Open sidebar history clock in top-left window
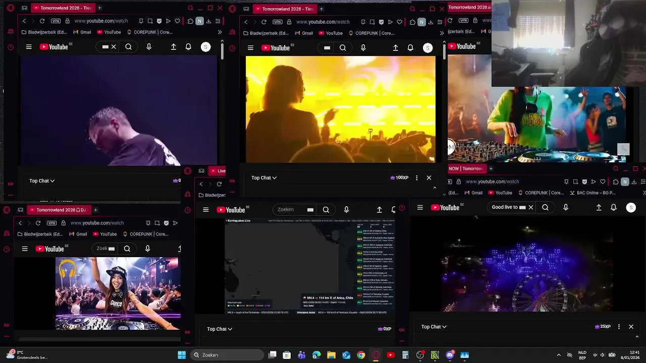The width and height of the screenshot is (646, 363). [x=11, y=47]
